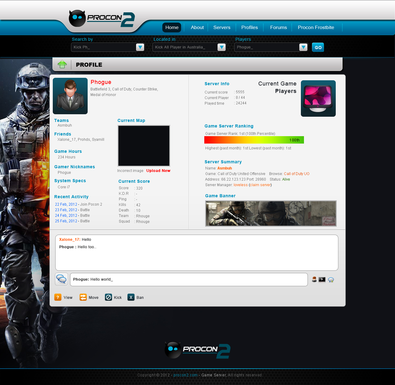The height and width of the screenshot is (385, 395).
Task: Click the procon2.com footer link
Action: coord(185,375)
